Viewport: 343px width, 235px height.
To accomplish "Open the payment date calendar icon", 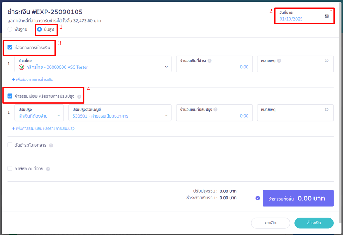I will click(327, 16).
